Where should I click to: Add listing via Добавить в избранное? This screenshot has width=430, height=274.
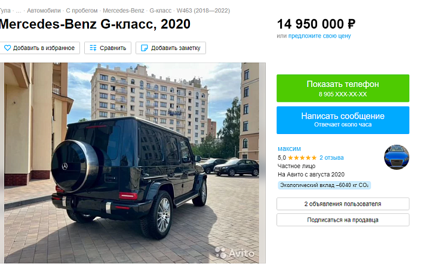(39, 48)
